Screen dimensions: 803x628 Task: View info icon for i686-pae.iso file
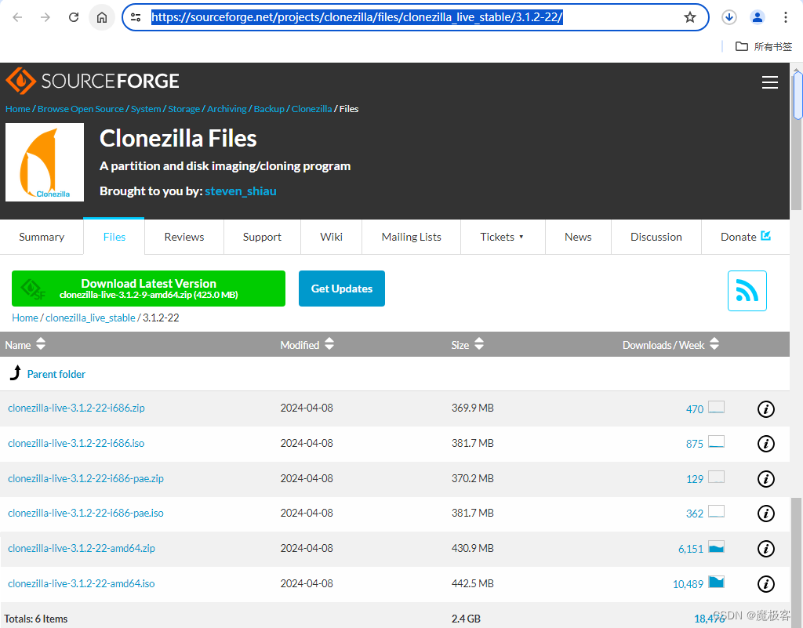(765, 514)
